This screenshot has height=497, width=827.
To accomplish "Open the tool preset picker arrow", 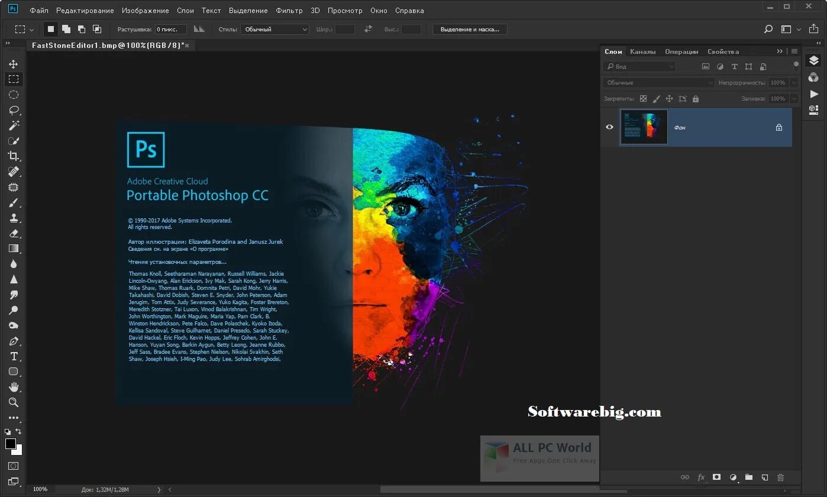I will pos(32,30).
